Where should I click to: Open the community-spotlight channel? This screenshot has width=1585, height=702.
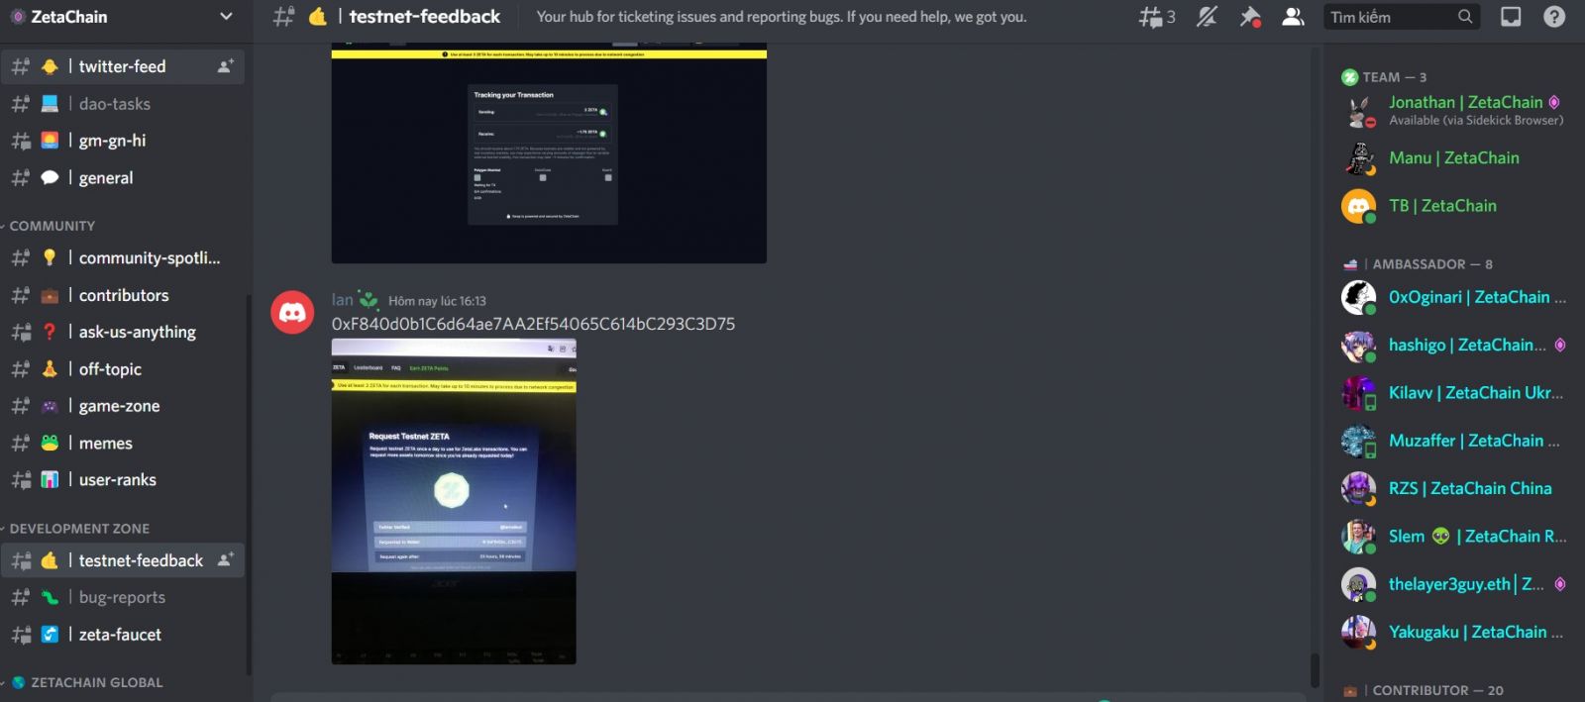(123, 258)
